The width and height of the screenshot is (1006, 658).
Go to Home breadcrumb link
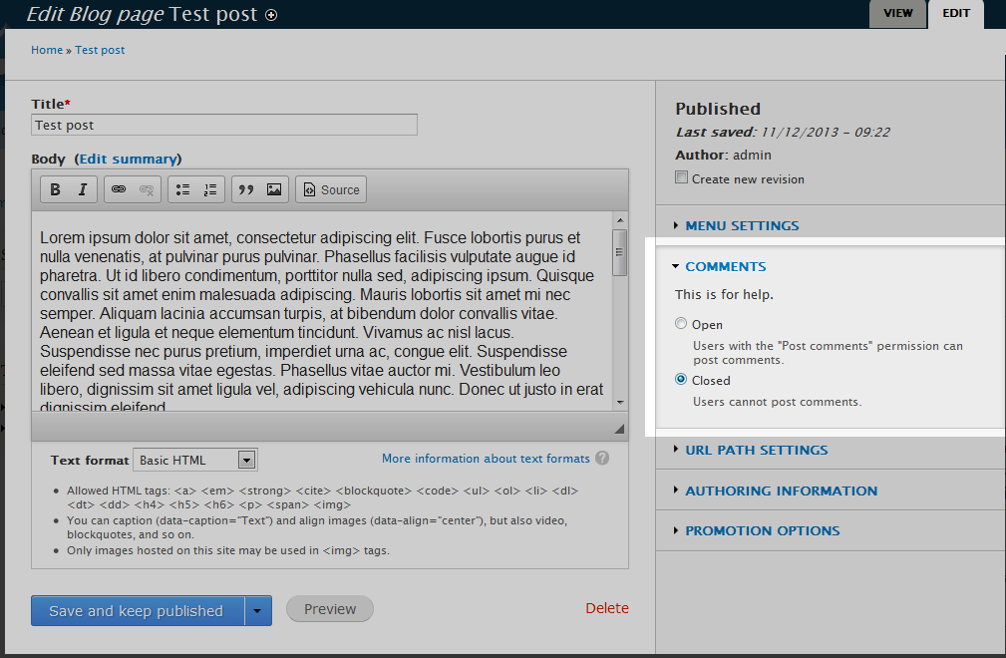point(47,50)
